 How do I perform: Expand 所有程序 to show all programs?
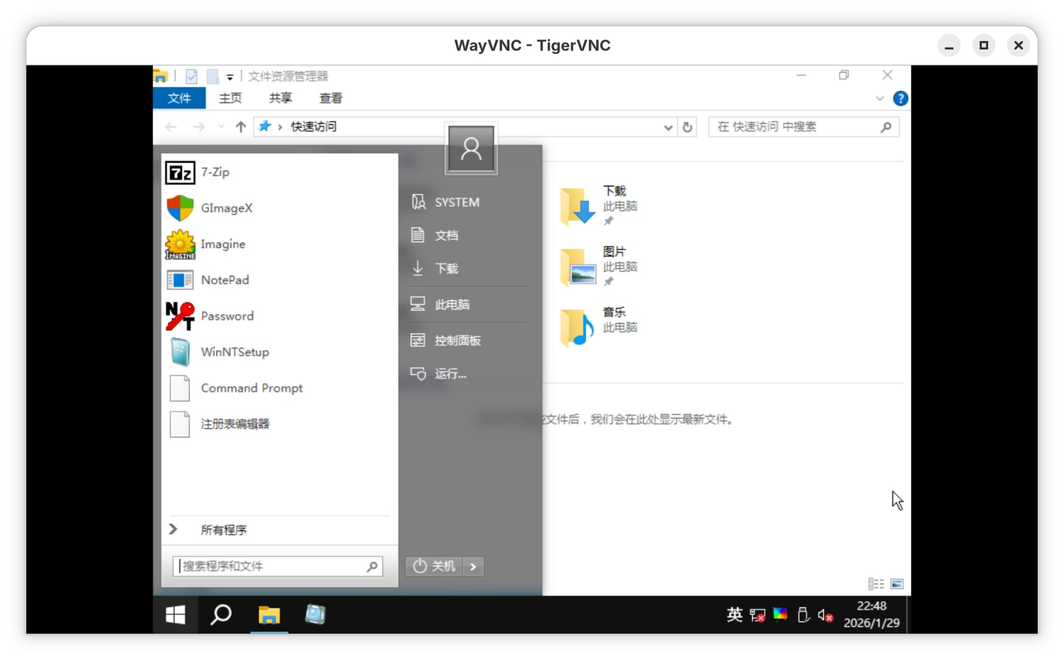223,530
